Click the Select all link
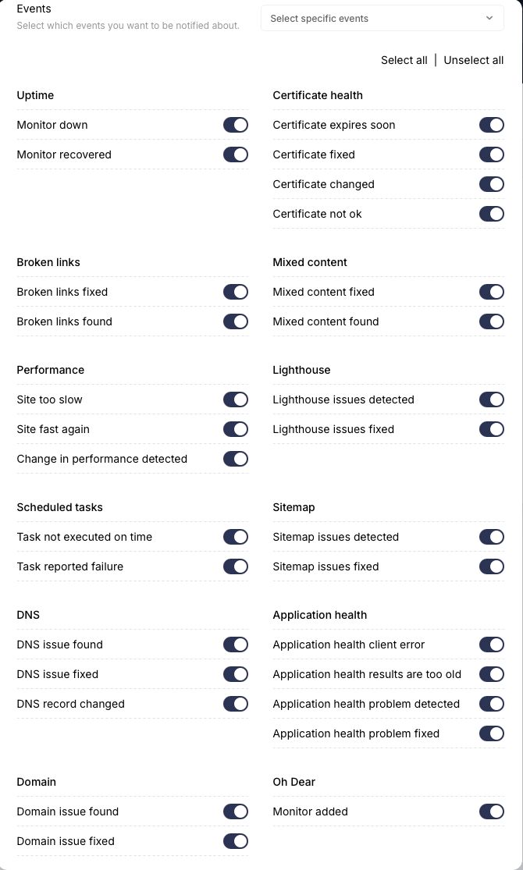 tap(404, 60)
